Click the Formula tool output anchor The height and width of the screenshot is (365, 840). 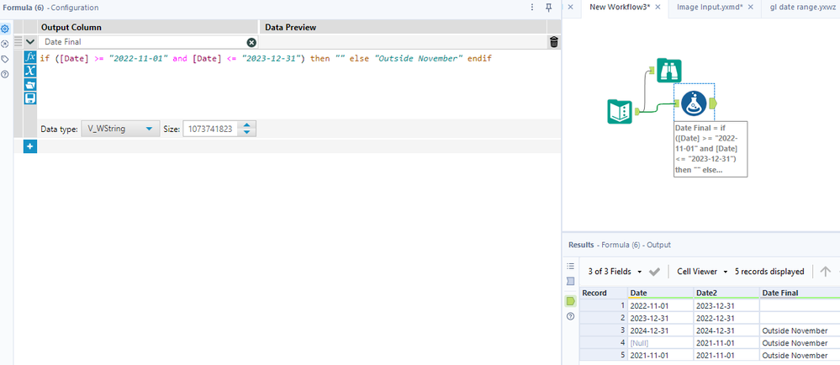tap(713, 103)
